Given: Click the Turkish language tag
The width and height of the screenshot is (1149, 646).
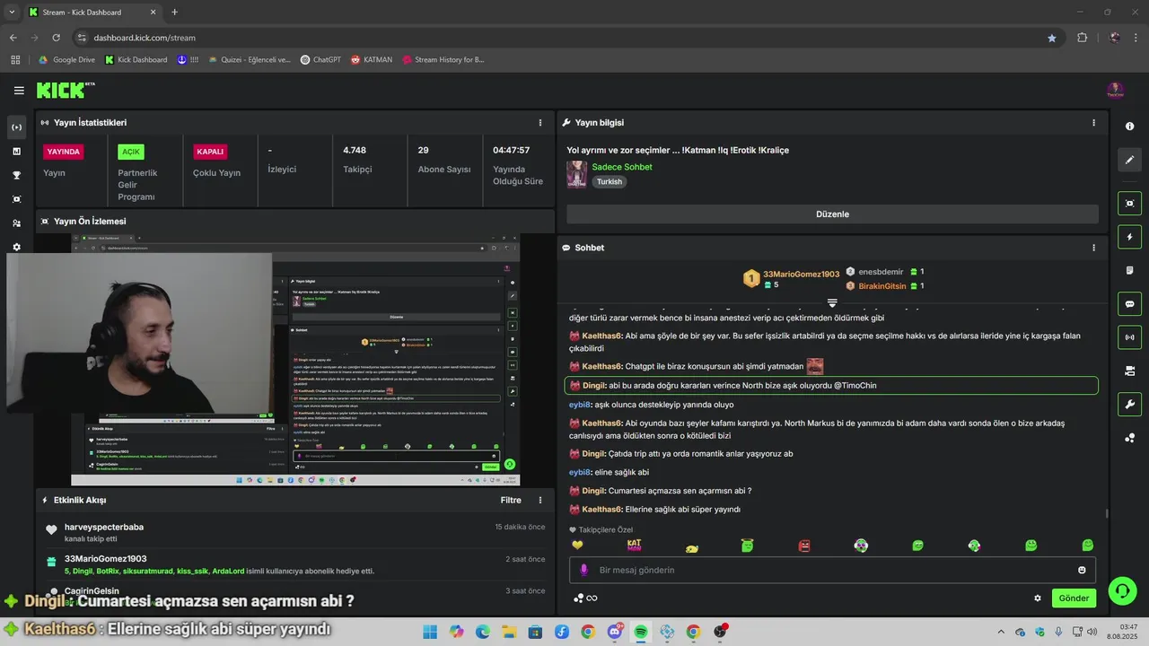Looking at the screenshot, I should click(x=610, y=181).
